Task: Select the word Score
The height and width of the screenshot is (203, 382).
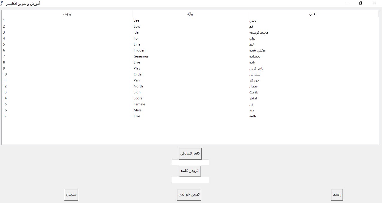Action: (138, 98)
